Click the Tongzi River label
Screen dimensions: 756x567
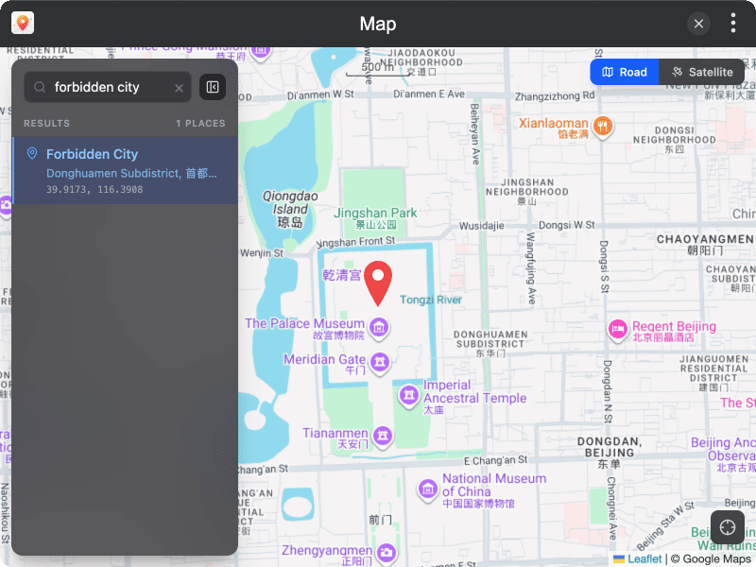(431, 300)
